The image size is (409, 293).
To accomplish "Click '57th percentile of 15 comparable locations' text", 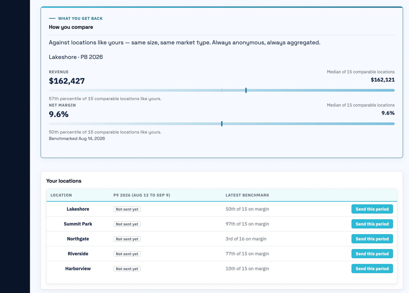I will [105, 99].
